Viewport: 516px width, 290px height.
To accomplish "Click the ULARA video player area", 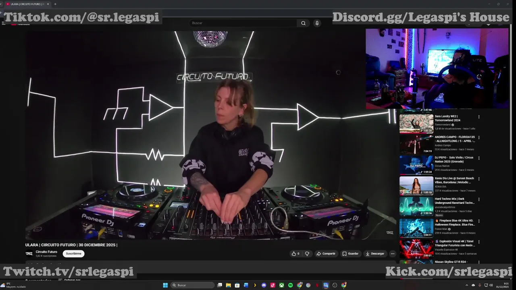I will coord(211,135).
